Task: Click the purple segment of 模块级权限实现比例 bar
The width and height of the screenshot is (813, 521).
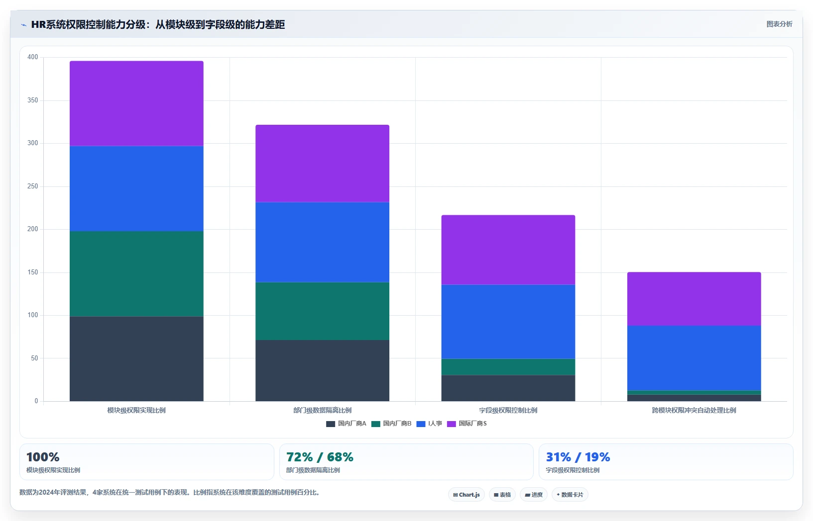Action: [x=136, y=103]
